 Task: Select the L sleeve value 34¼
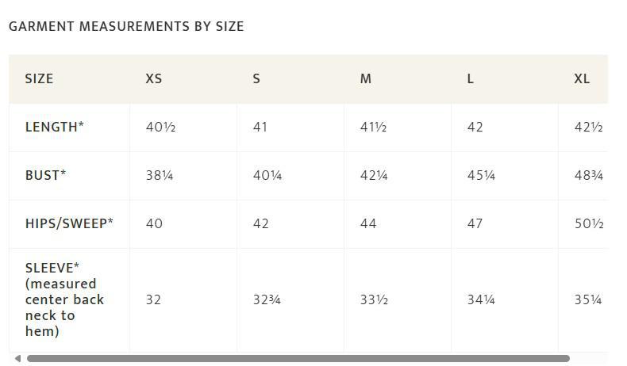481,299
